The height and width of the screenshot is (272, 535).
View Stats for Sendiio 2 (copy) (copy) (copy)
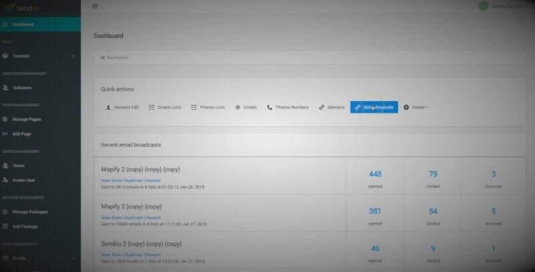click(111, 255)
